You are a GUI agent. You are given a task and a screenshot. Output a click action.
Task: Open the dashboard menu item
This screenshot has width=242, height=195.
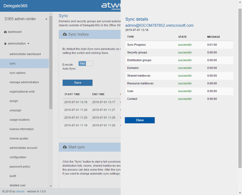tap(15, 32)
